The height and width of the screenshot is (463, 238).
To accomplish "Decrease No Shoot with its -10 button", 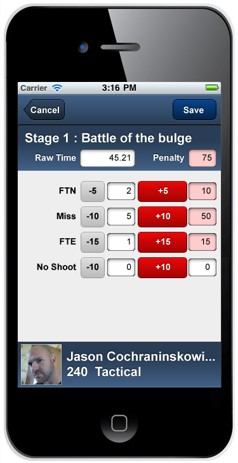I will [93, 267].
